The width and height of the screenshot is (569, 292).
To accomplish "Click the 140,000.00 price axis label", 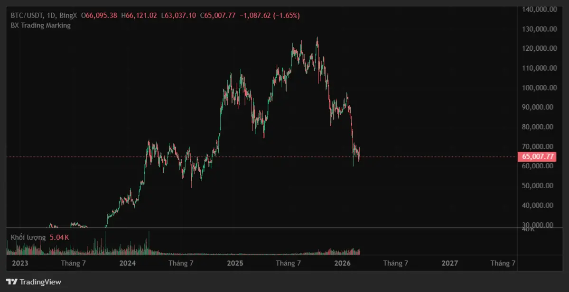I will [539, 9].
